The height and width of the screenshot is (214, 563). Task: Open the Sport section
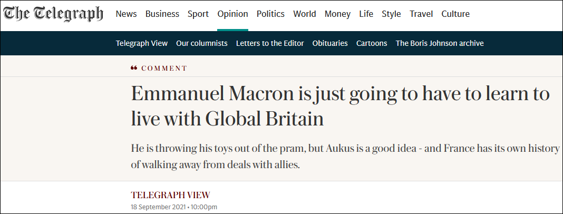198,14
